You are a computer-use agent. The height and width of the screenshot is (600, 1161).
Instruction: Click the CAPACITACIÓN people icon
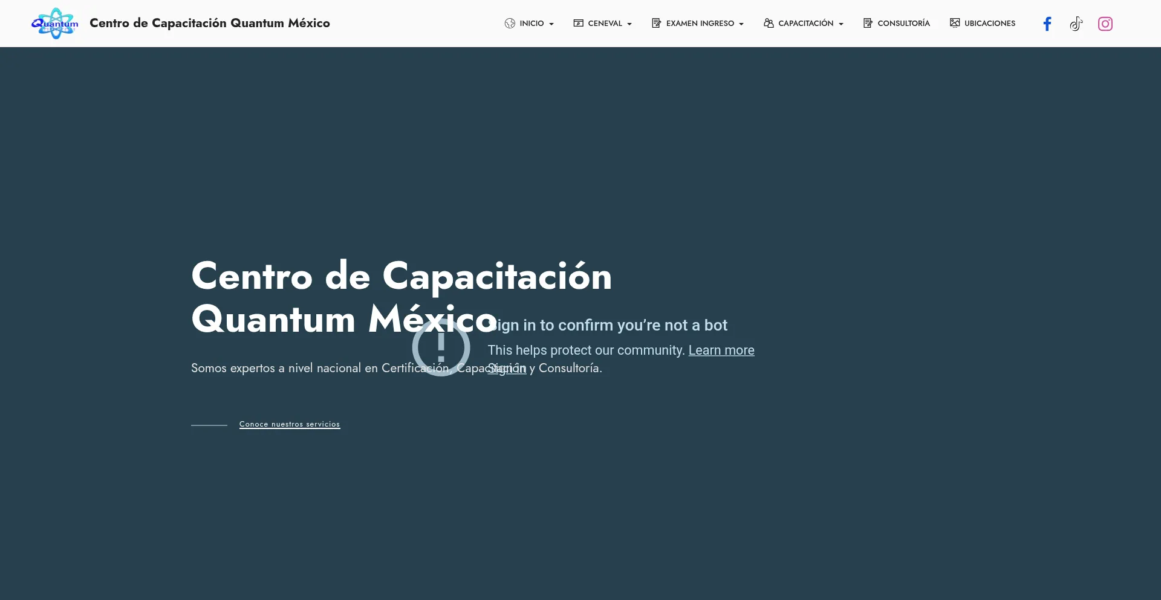[x=769, y=23]
